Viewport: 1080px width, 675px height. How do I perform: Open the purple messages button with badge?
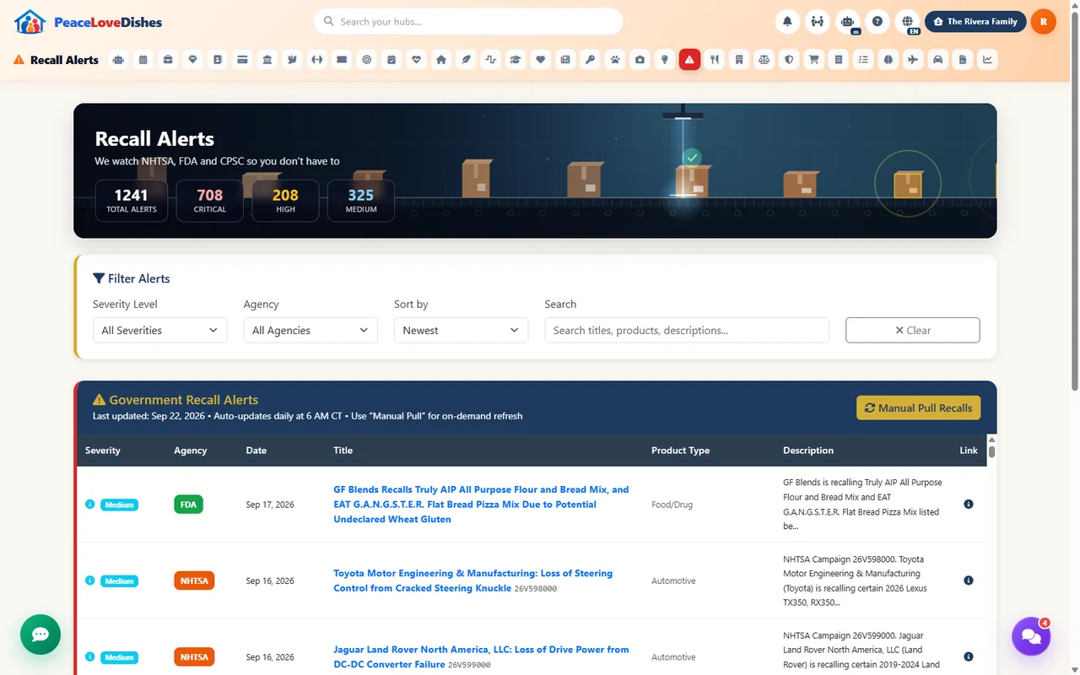coord(1031,637)
